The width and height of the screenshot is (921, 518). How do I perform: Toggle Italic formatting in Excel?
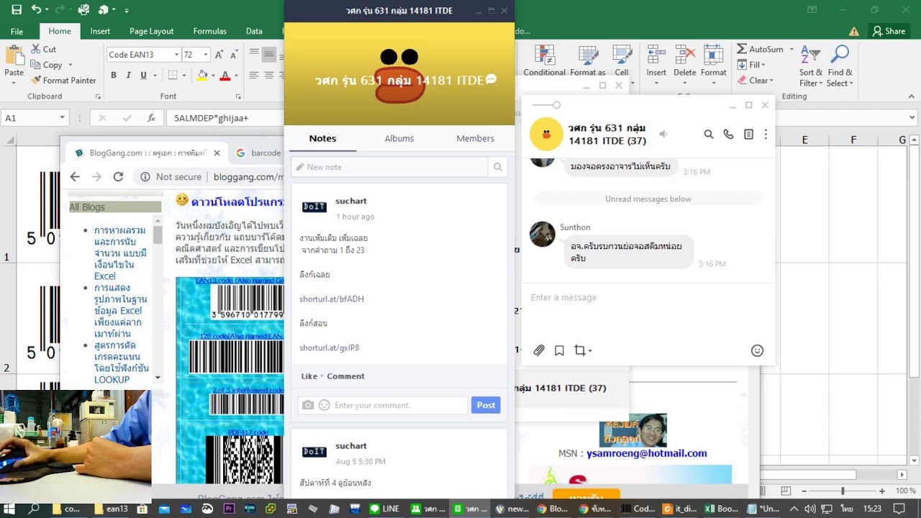pos(128,75)
